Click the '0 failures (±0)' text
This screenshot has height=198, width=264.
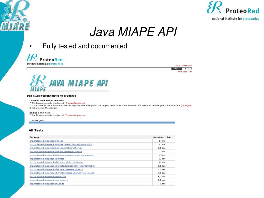click(36, 120)
